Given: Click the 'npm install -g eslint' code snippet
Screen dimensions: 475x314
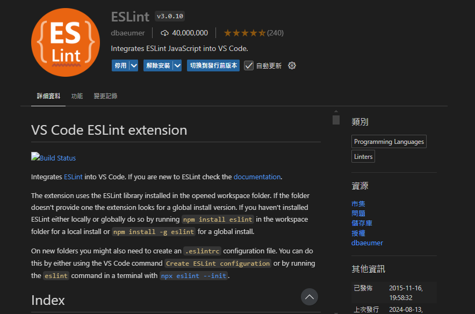Looking at the screenshot, I should tap(154, 232).
